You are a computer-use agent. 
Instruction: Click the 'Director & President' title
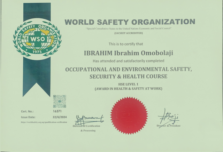[169, 126]
